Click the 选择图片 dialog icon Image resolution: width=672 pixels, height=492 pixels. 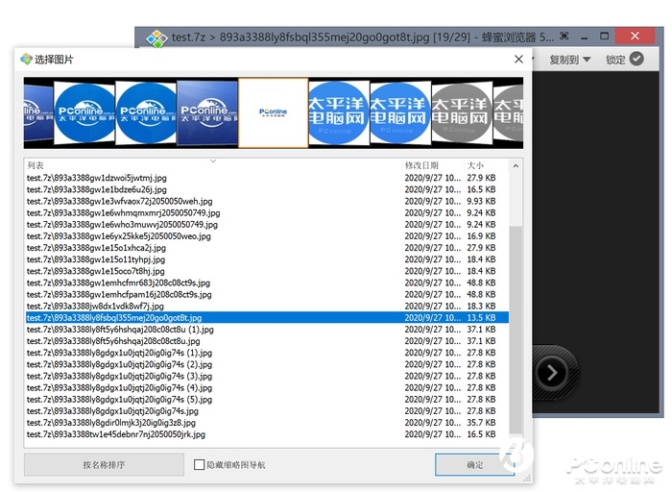[26, 60]
